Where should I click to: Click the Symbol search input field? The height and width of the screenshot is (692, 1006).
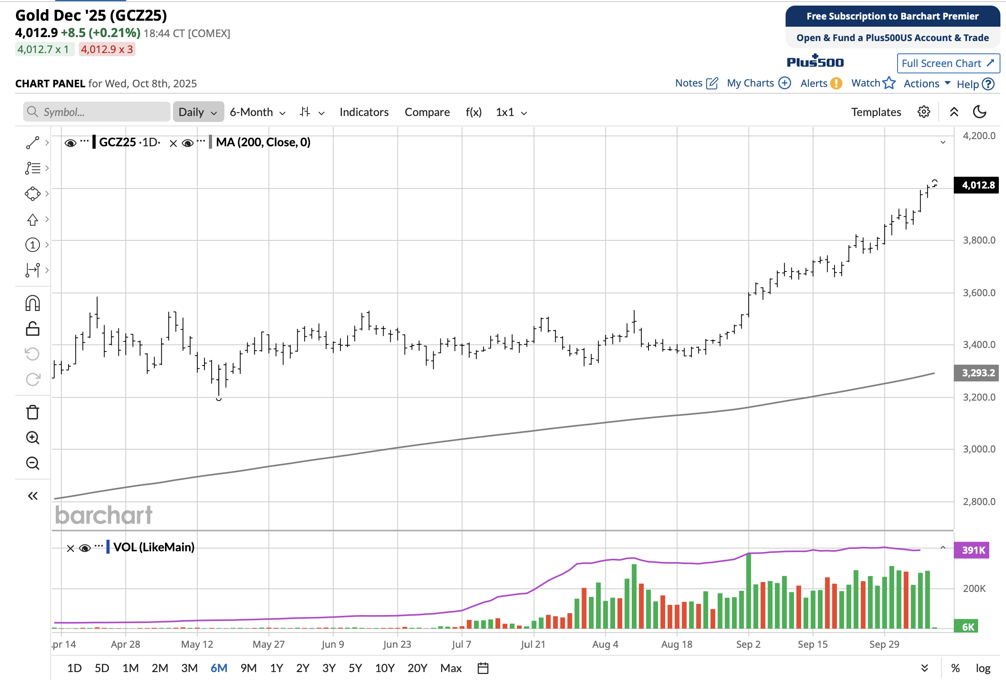tap(97, 112)
